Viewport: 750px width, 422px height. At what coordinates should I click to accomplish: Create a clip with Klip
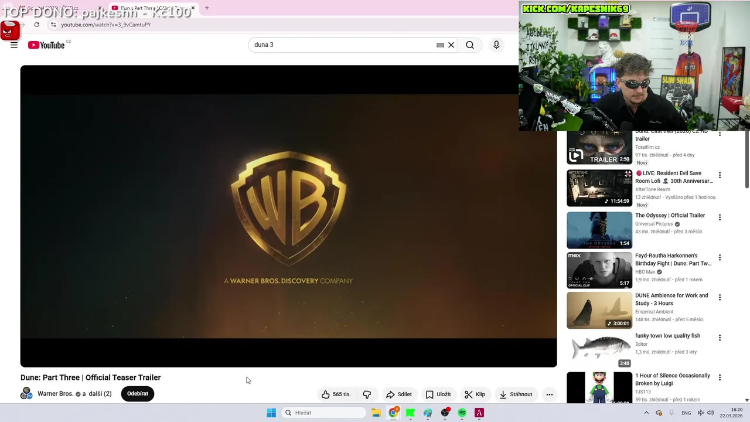[475, 394]
